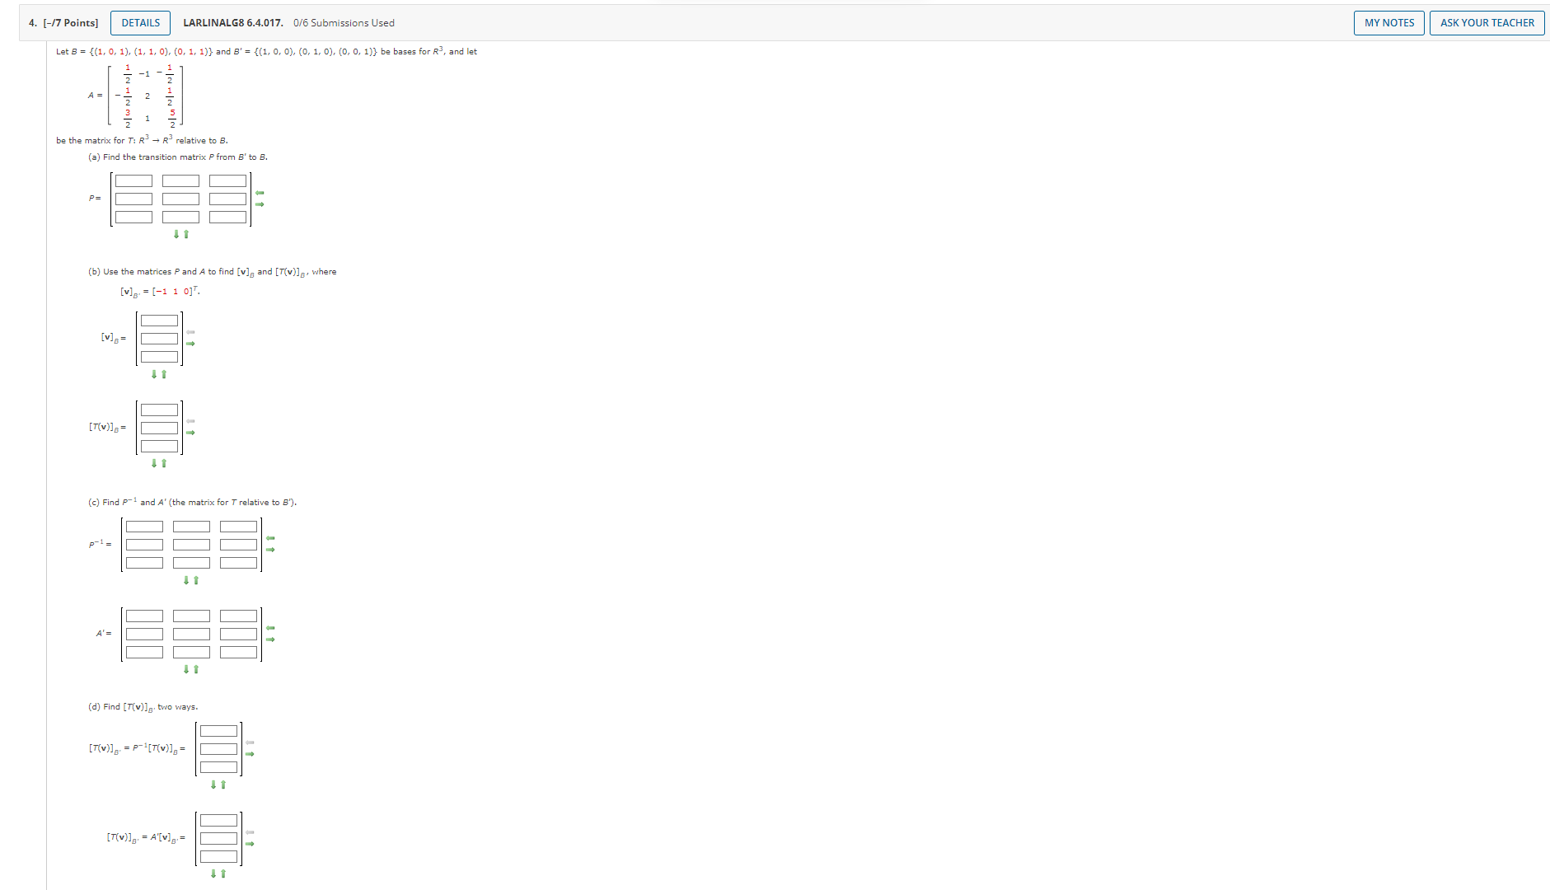Remove a row from the [v]B vector
This screenshot has width=1550, height=890.
pyautogui.click(x=164, y=375)
